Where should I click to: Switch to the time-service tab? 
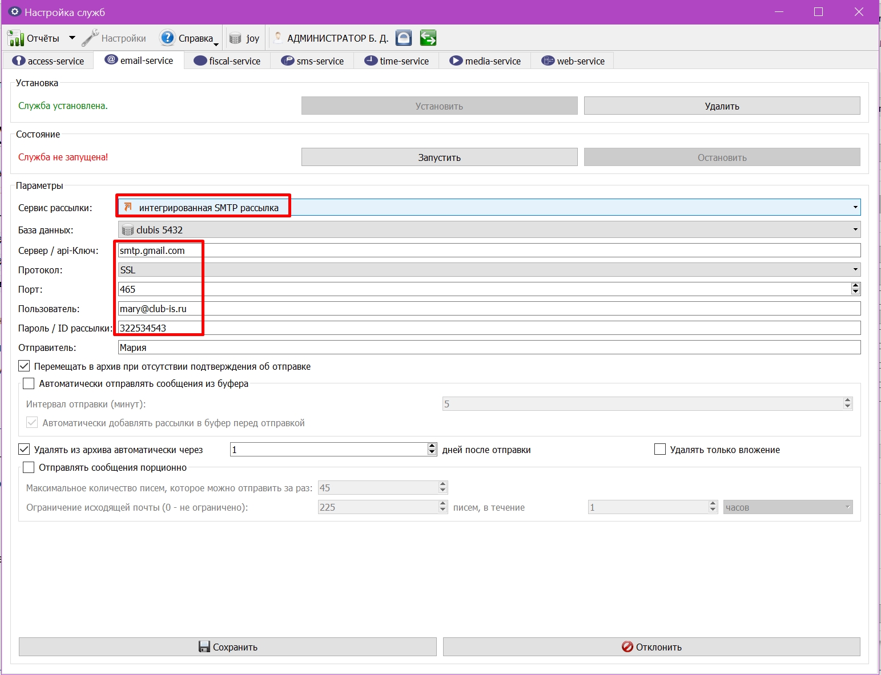click(397, 61)
